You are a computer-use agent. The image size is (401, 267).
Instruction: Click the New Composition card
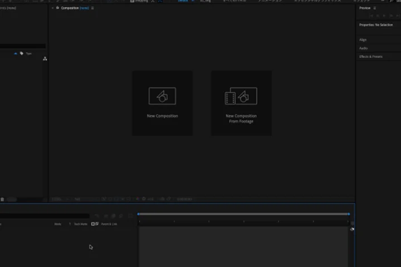click(162, 103)
